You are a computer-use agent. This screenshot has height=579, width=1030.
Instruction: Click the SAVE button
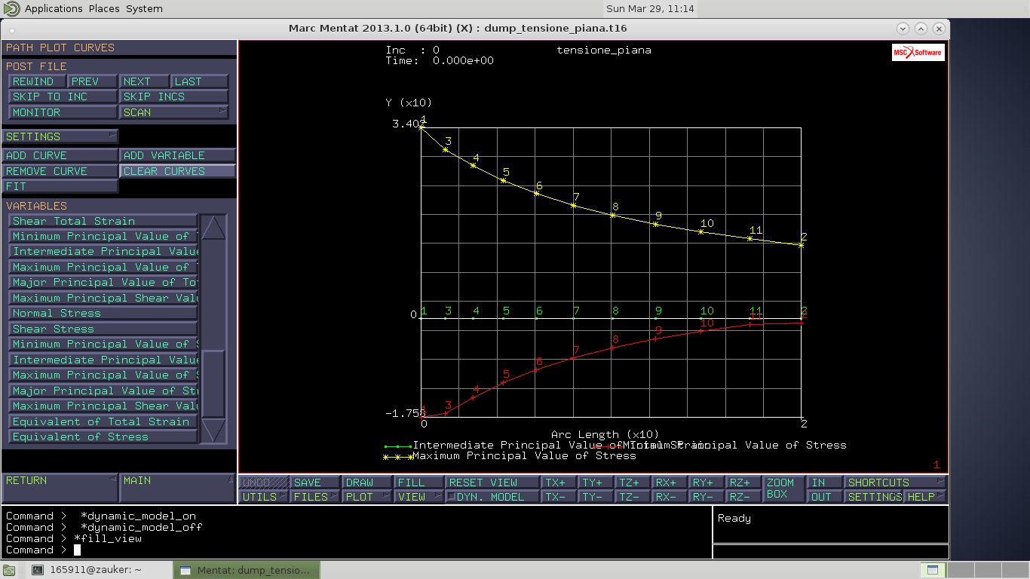(x=316, y=482)
